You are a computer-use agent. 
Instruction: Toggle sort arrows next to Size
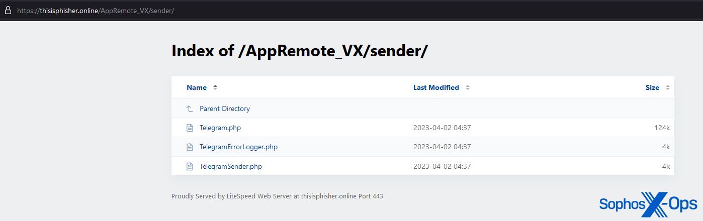667,87
